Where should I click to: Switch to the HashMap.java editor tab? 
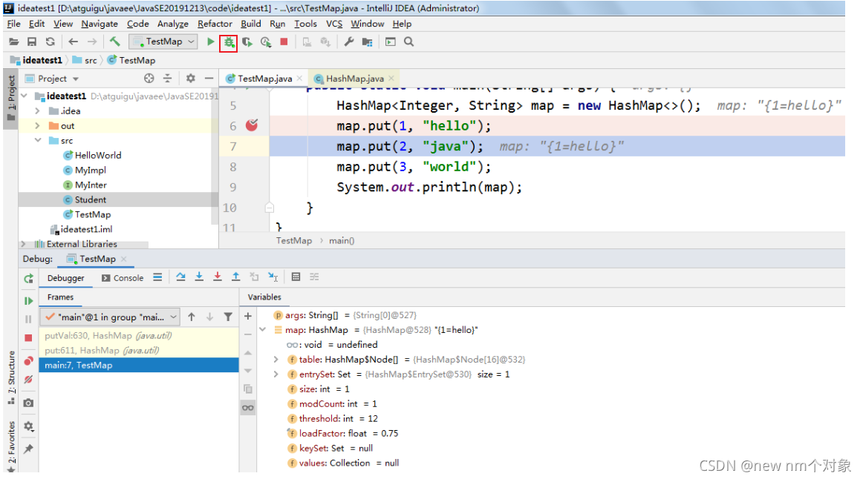pyautogui.click(x=354, y=79)
